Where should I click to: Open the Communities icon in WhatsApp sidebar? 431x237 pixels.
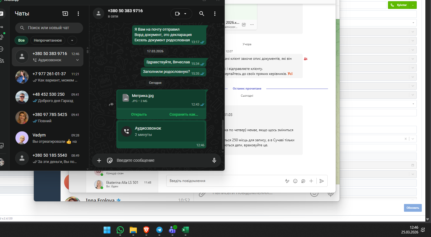click(2, 61)
